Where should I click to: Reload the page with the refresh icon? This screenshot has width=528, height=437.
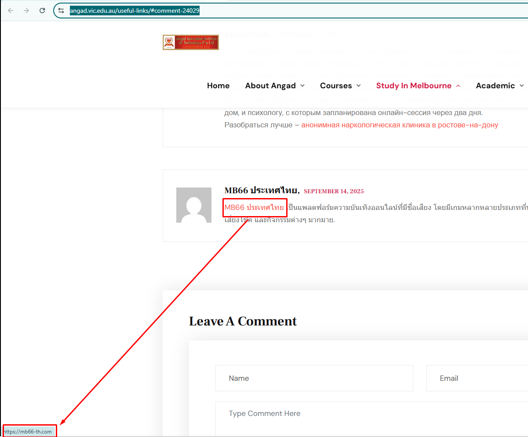coord(42,11)
